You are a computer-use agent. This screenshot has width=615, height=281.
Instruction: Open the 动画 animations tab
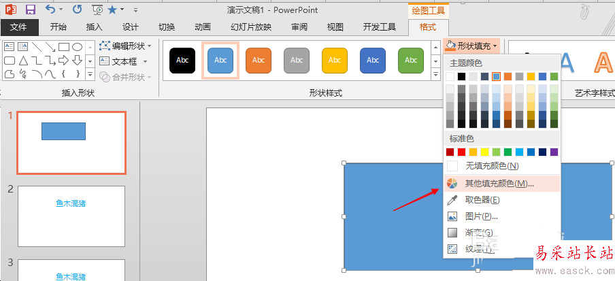[x=202, y=27]
